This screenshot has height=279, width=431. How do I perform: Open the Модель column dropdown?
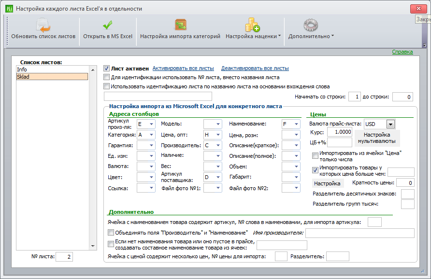point(218,124)
